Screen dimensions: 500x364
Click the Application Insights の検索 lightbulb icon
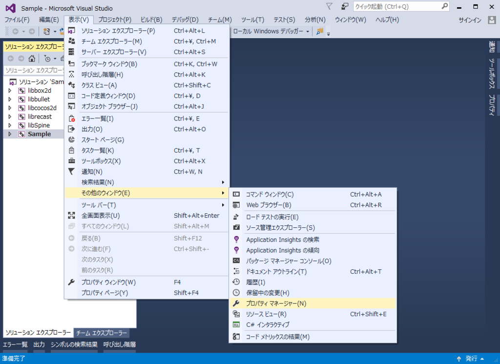pos(236,240)
